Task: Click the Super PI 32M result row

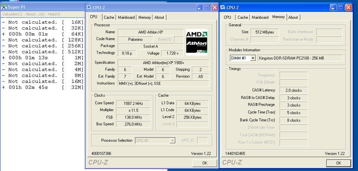Action: click(x=43, y=88)
